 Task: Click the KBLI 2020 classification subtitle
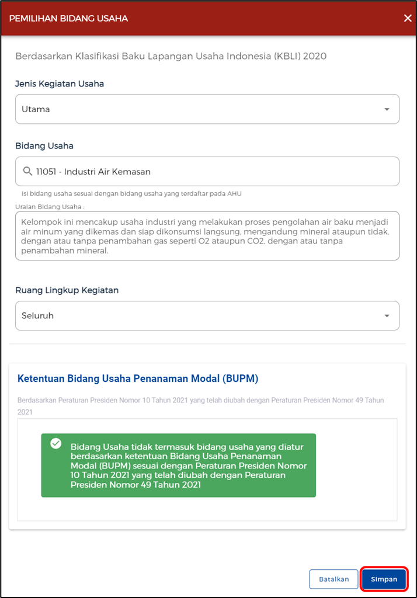point(171,56)
